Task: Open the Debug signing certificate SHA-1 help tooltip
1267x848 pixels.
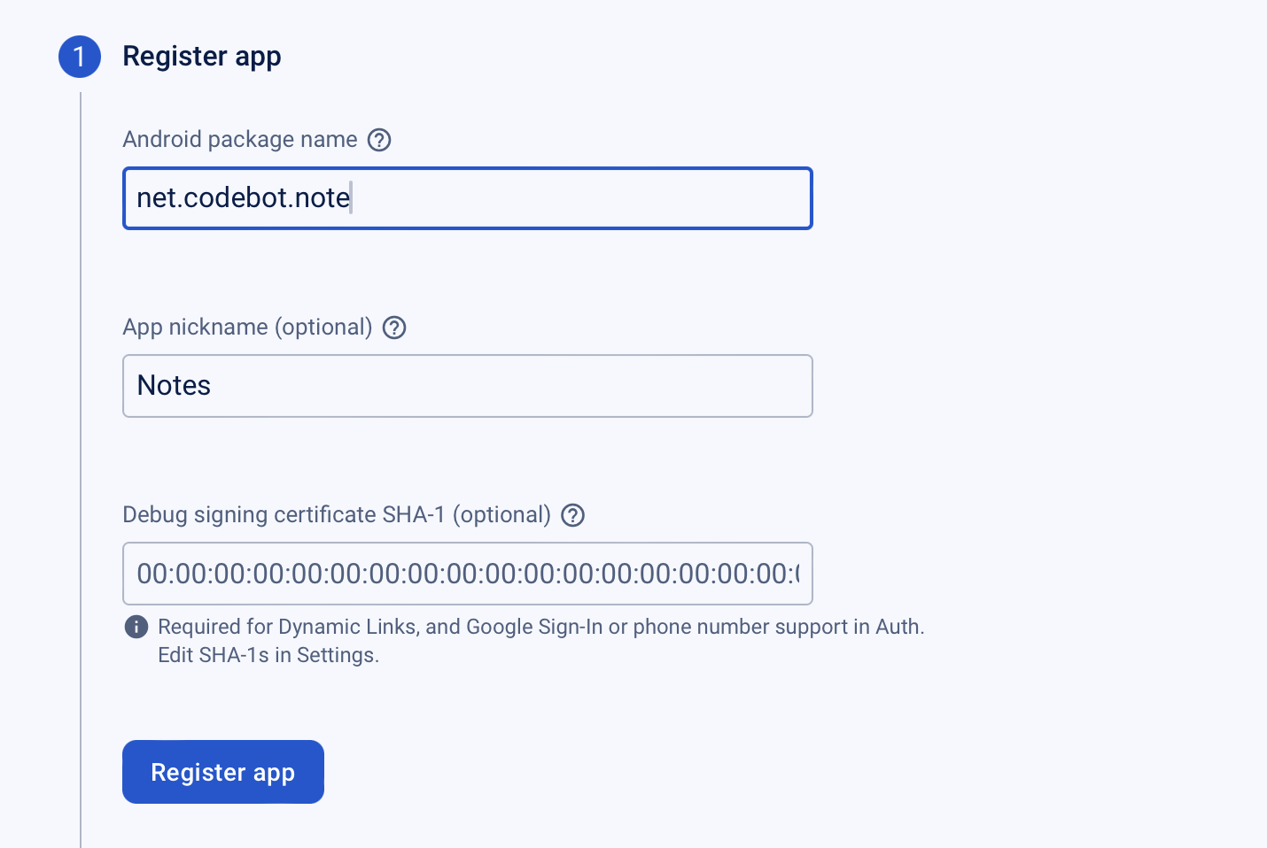Action: [572, 515]
